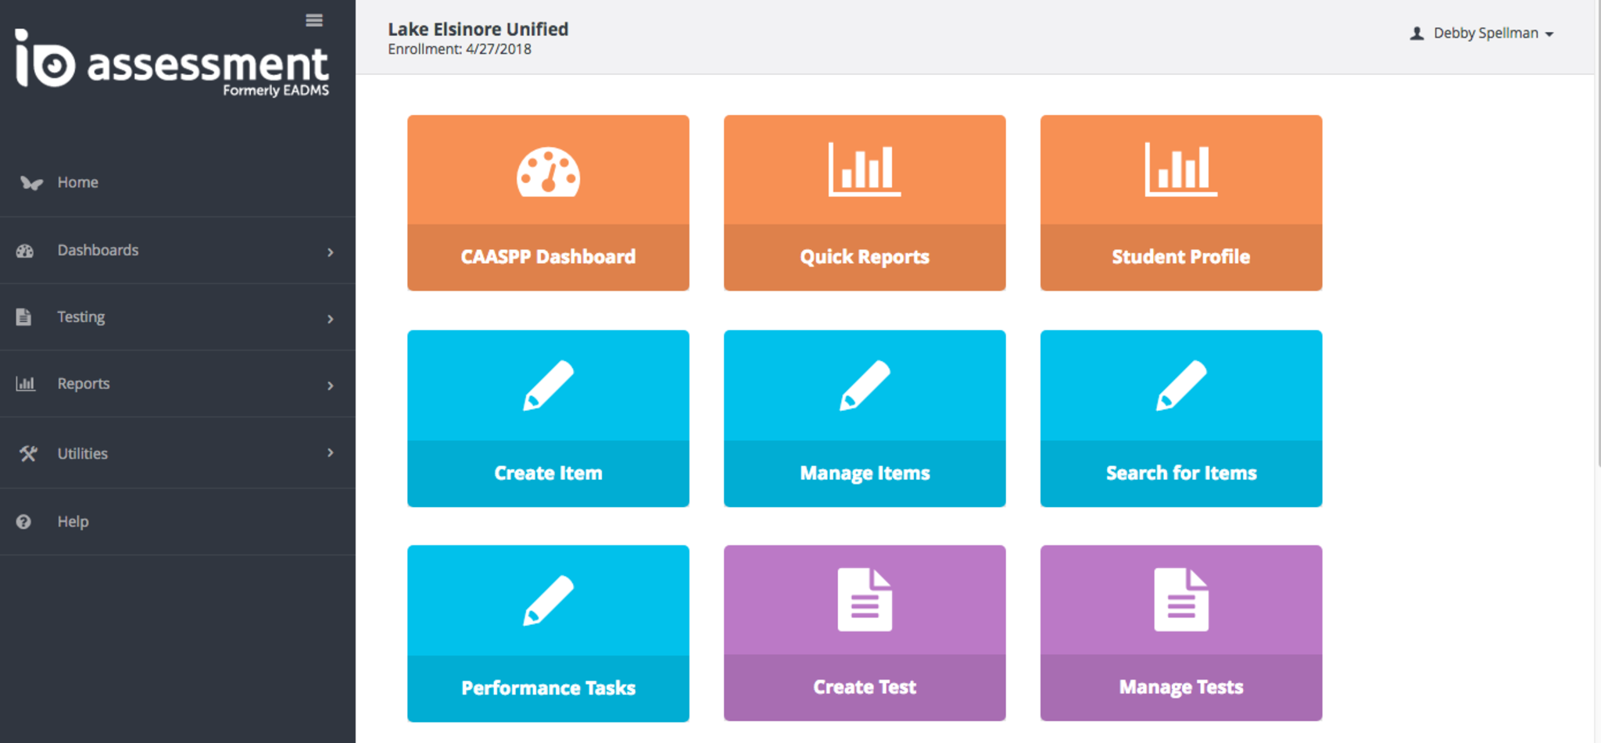Click the Help question mark icon
The image size is (1601, 743).
[23, 522]
